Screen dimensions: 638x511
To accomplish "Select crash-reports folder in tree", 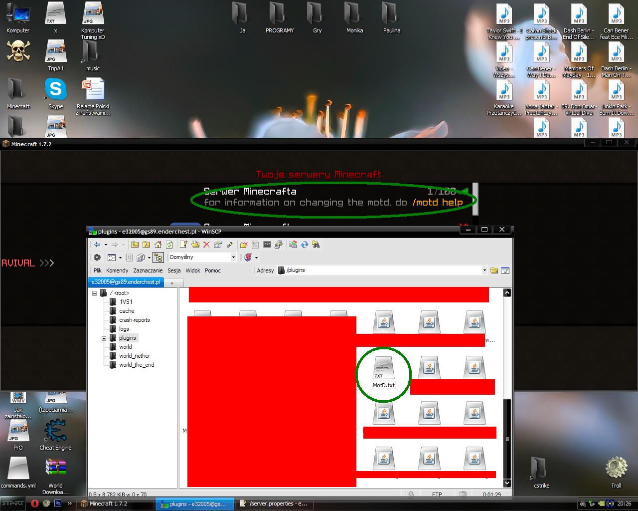I will [x=135, y=320].
